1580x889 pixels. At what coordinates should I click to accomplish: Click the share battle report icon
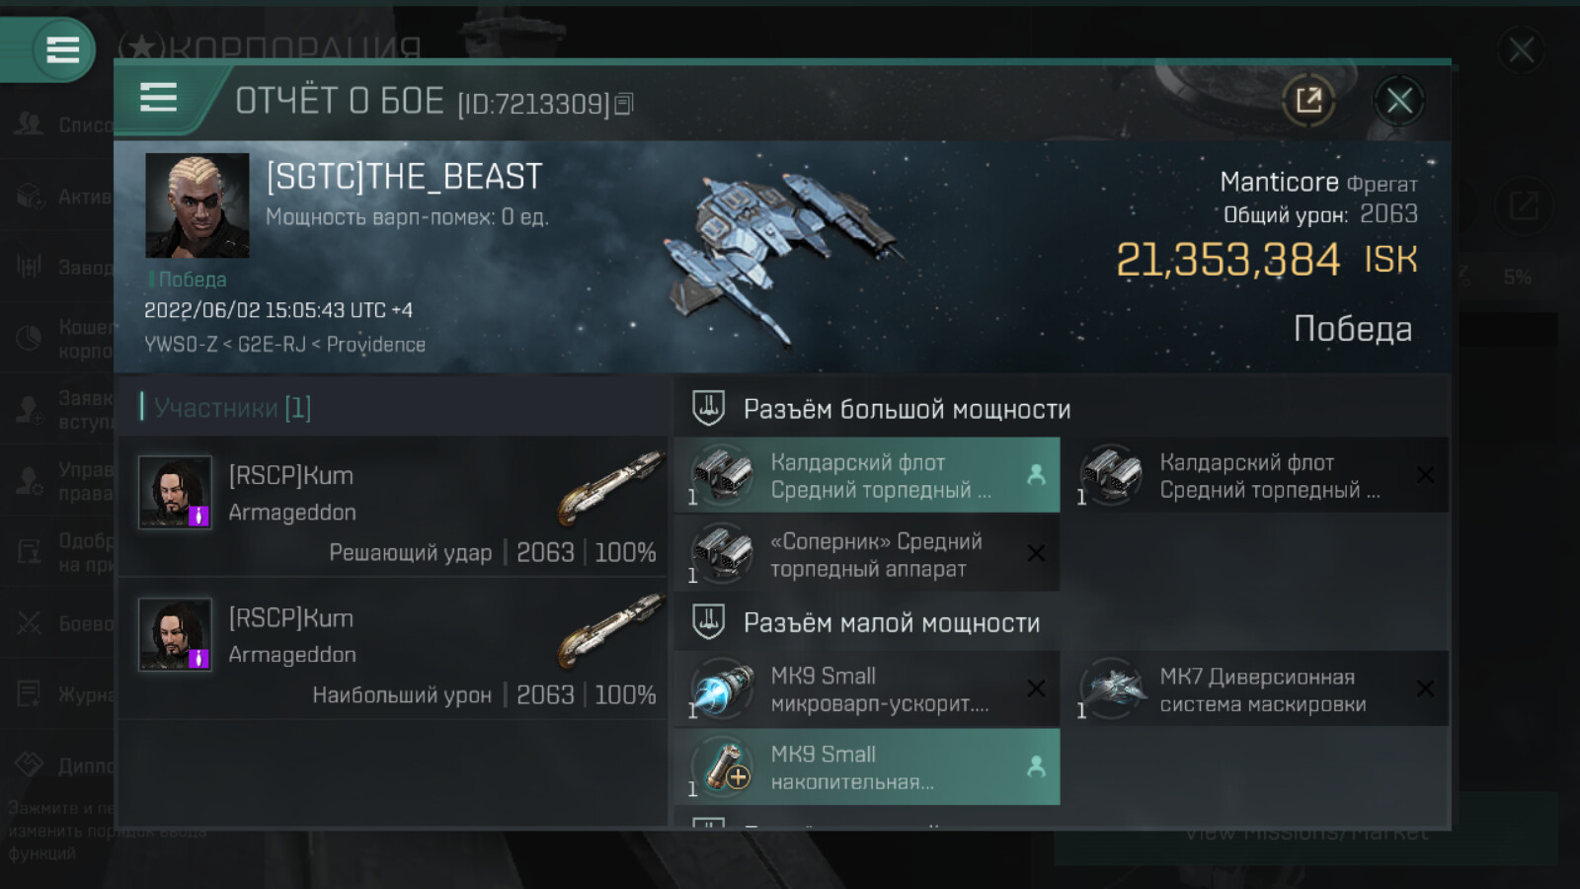(x=1308, y=100)
